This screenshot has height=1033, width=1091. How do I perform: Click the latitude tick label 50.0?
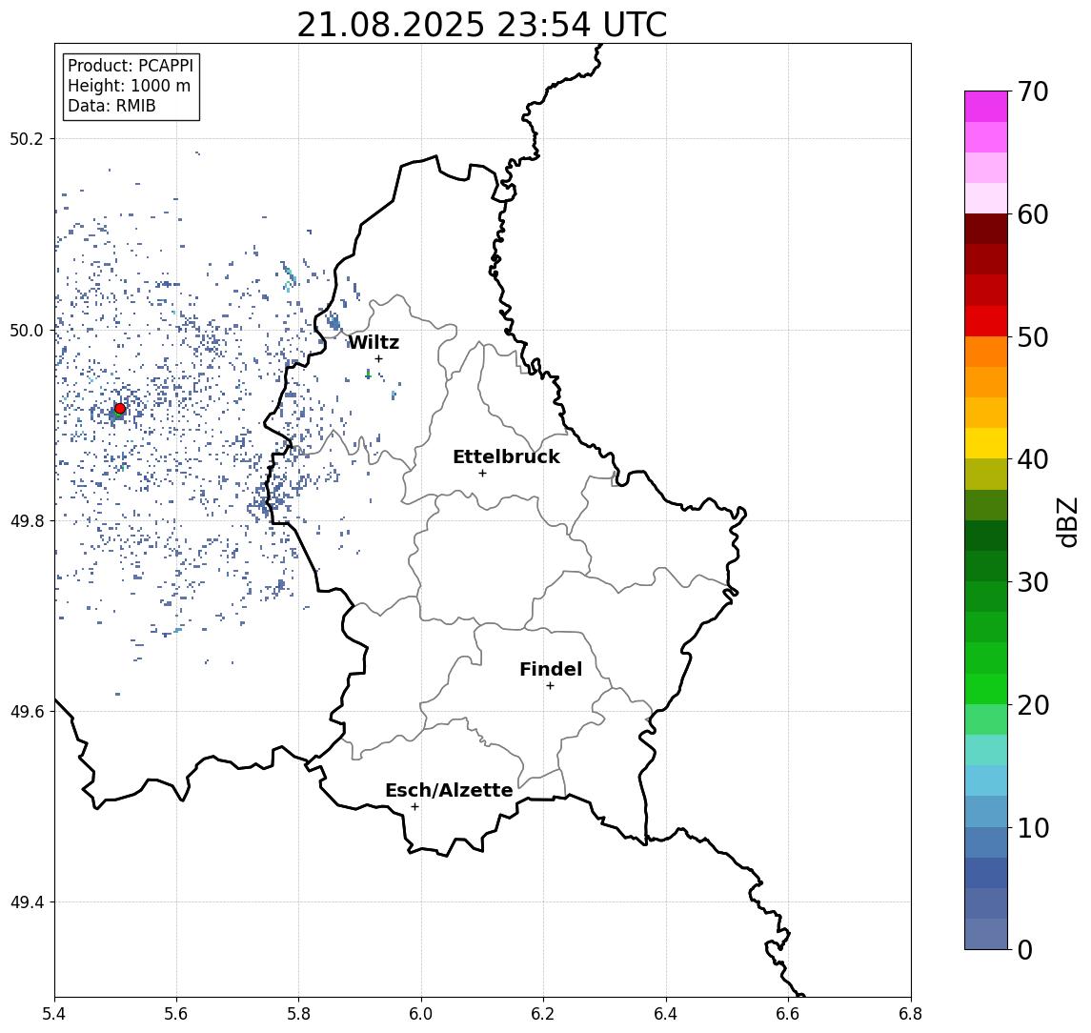26,330
